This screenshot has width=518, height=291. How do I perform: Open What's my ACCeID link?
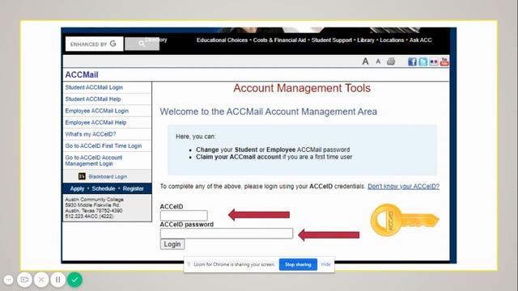91,134
